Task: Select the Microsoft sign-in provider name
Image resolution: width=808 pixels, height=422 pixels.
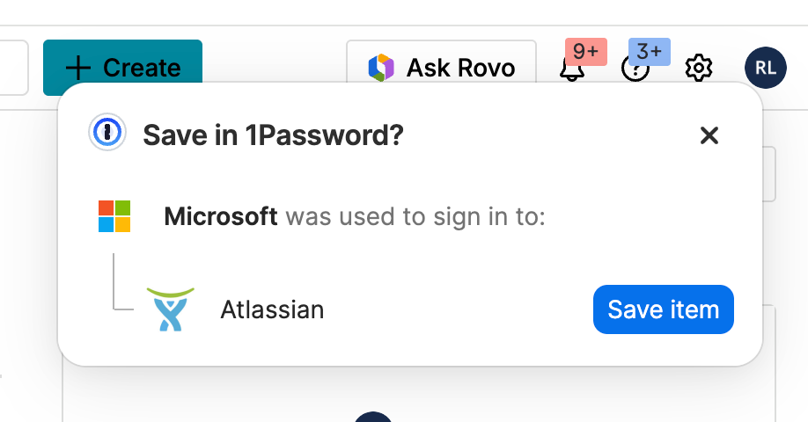Action: [221, 216]
